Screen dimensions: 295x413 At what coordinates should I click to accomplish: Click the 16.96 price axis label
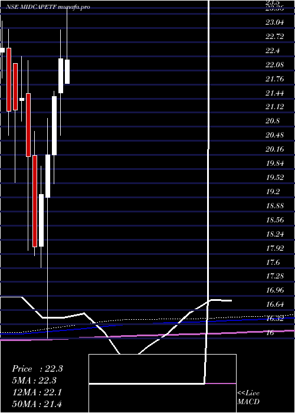[275, 290]
